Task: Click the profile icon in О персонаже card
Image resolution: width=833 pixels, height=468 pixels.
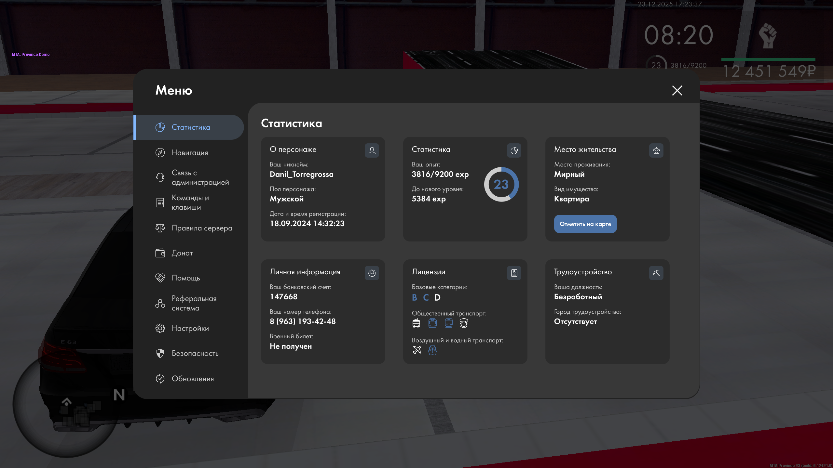Action: pos(372,150)
